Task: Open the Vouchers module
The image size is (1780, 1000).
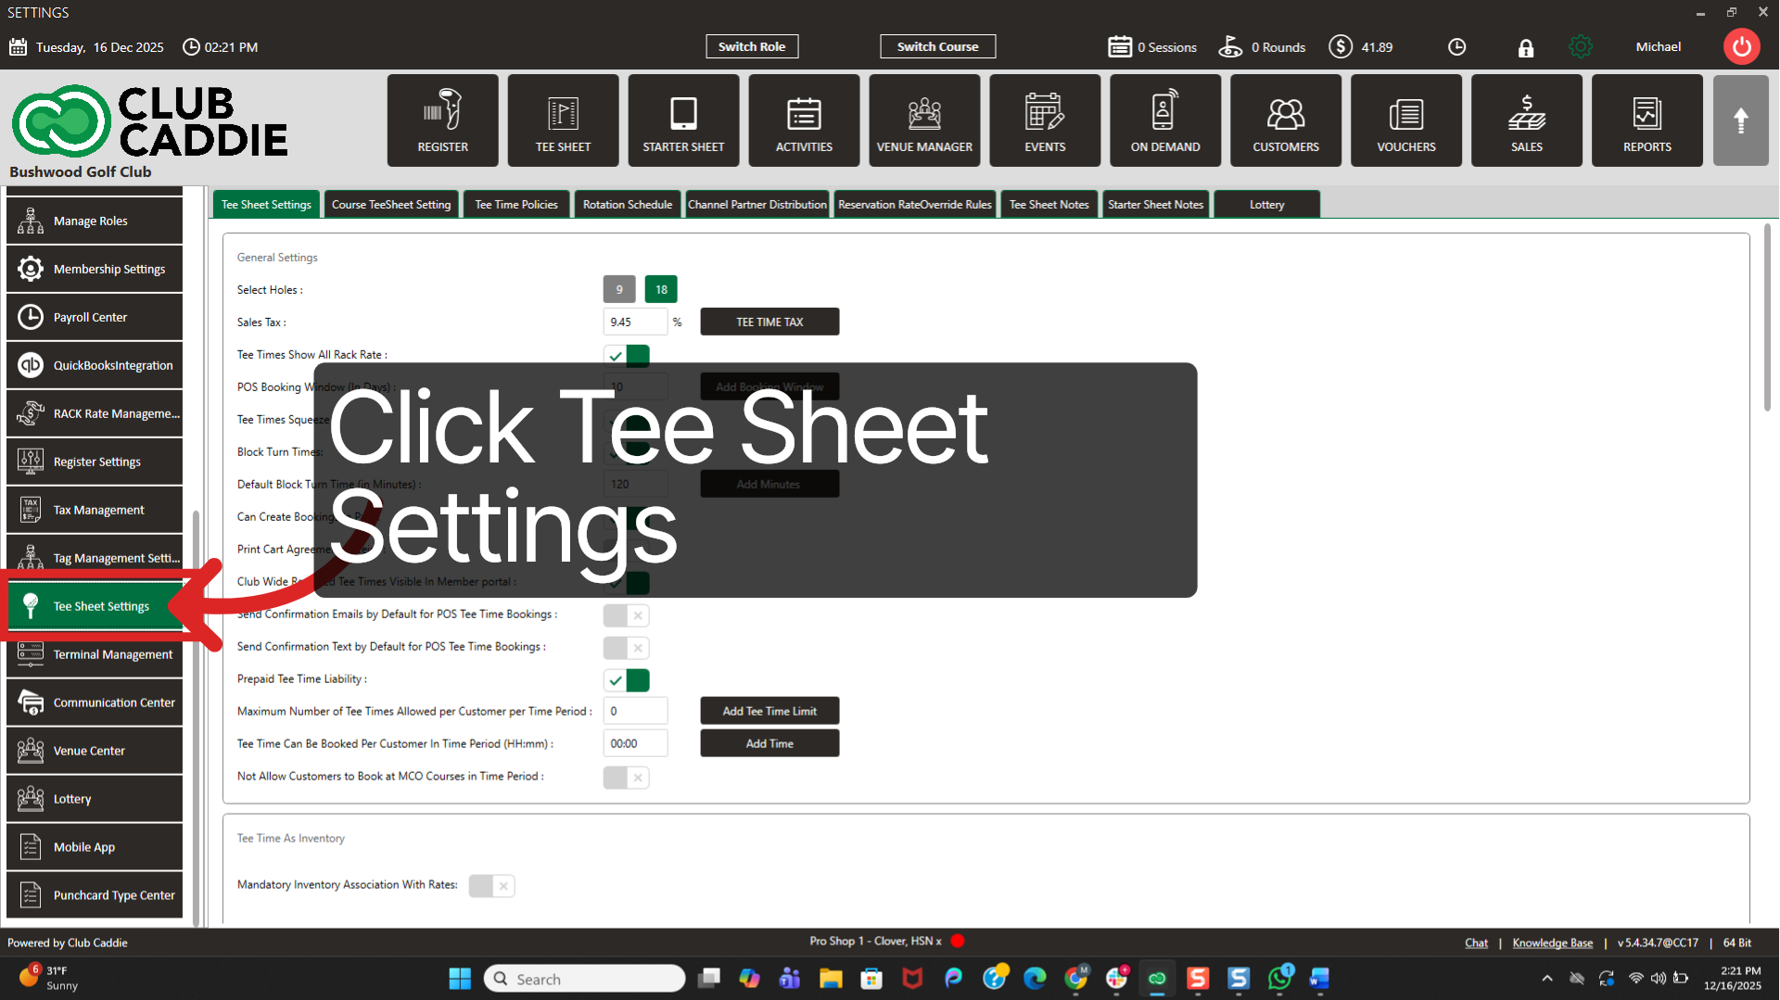Action: pos(1405,120)
